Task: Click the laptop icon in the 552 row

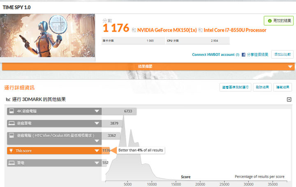Action: click(11, 163)
